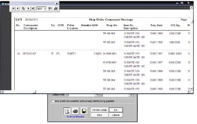Select the printer output icon in dialog
The width and height of the screenshot is (197, 124).
75,111
